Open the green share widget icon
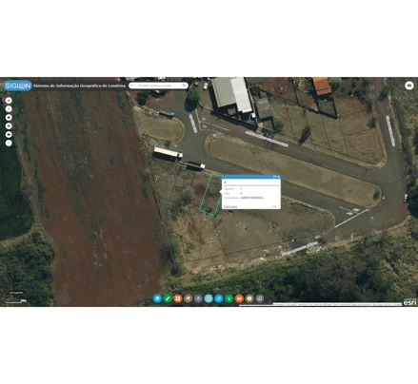 pyautogui.click(x=229, y=298)
